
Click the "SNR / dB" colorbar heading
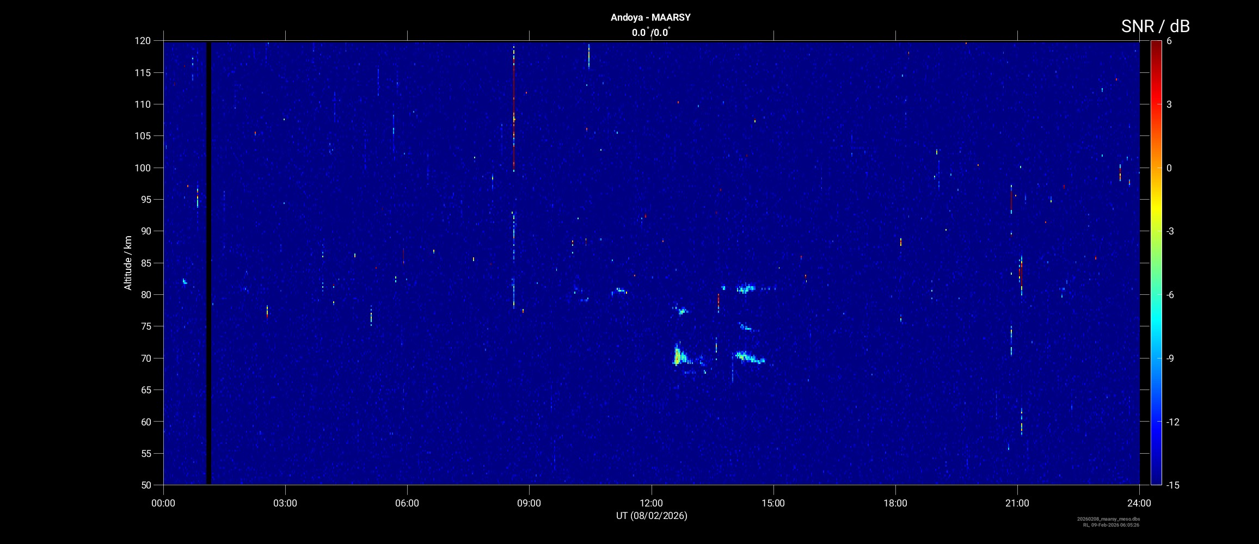(1155, 26)
